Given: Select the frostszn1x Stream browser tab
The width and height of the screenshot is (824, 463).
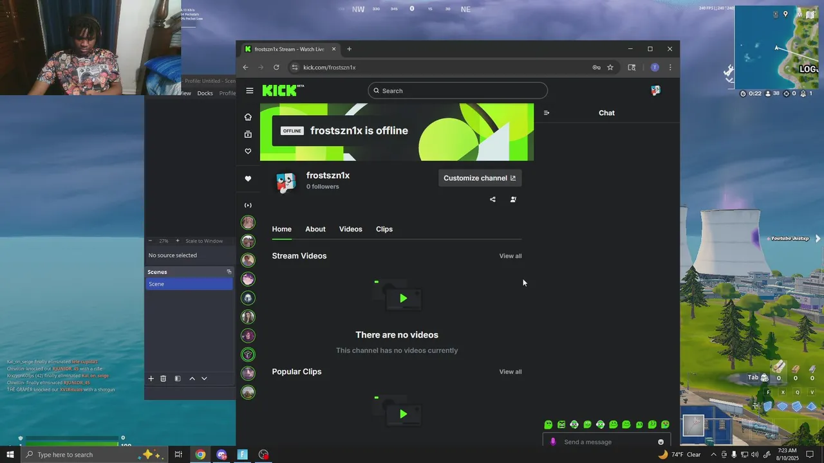Looking at the screenshot, I should tap(289, 49).
